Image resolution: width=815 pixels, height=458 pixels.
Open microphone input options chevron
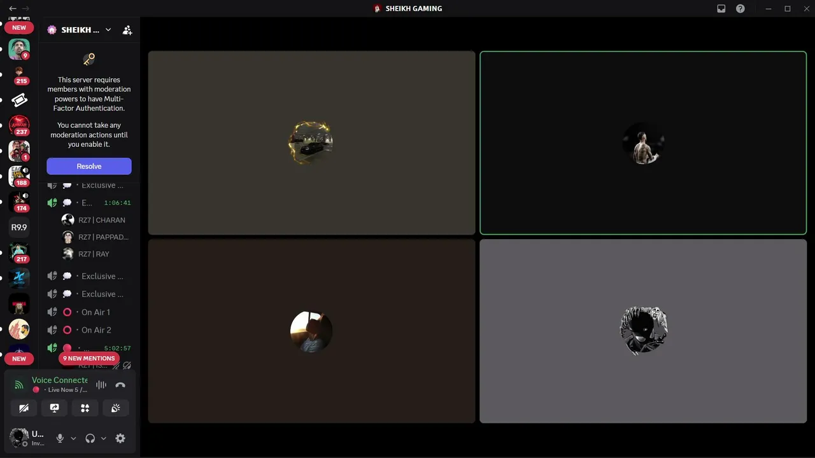coord(73,438)
